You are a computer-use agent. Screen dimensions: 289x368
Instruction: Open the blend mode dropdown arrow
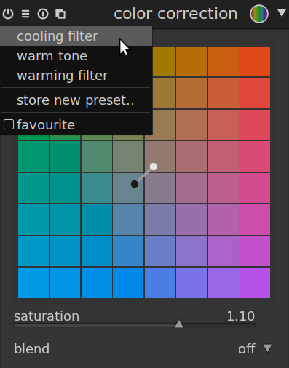[268, 348]
